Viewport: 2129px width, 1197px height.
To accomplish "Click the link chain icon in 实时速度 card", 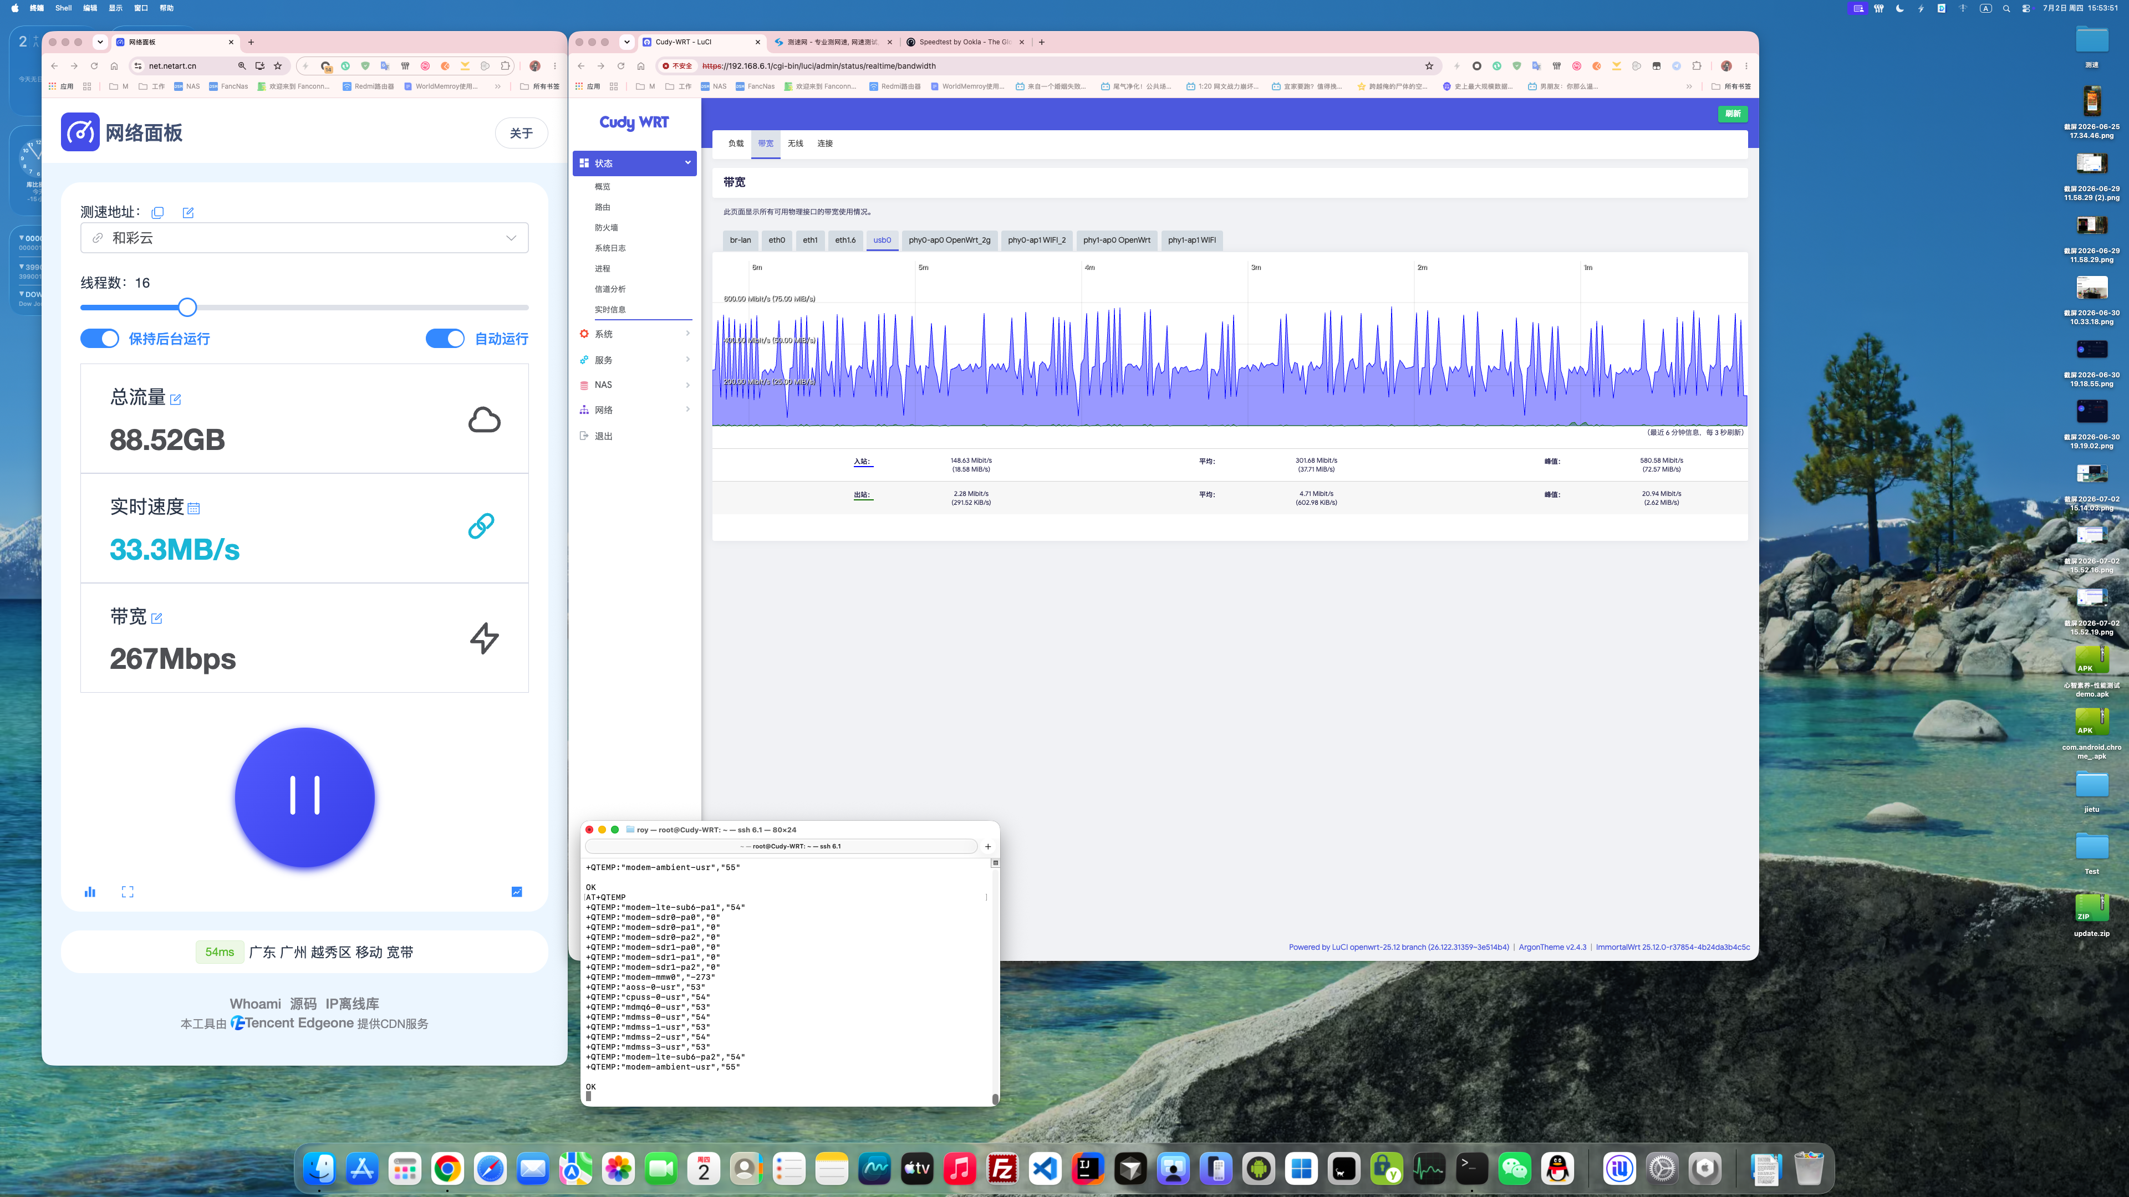I will [x=481, y=526].
